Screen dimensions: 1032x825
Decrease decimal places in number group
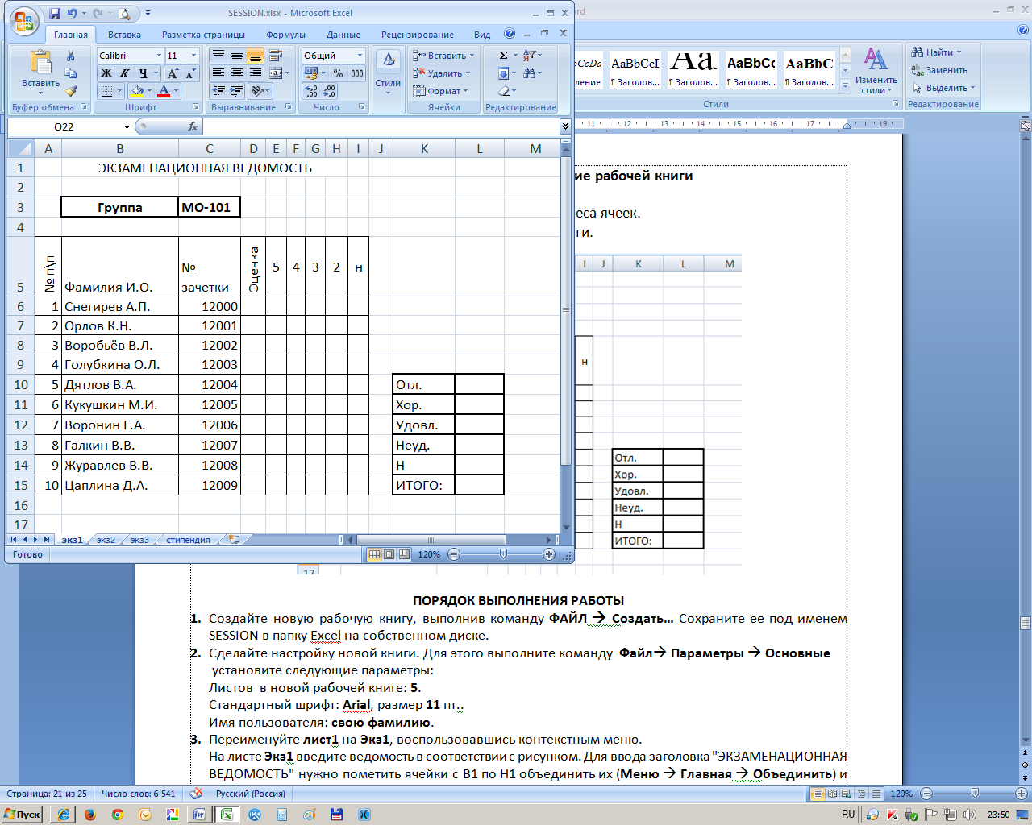pyautogui.click(x=331, y=91)
